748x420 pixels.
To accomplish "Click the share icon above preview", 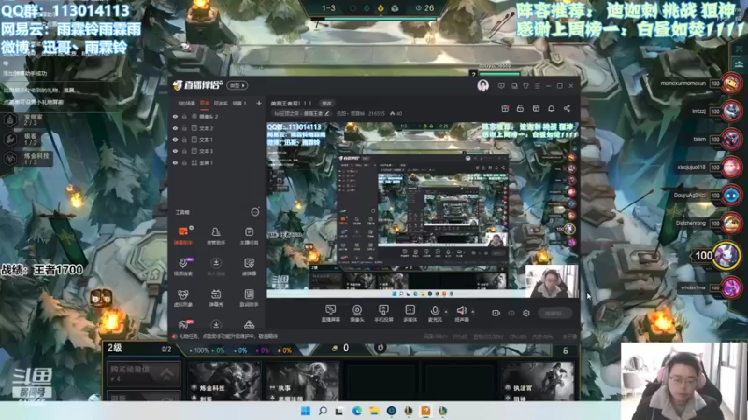I will [x=567, y=108].
